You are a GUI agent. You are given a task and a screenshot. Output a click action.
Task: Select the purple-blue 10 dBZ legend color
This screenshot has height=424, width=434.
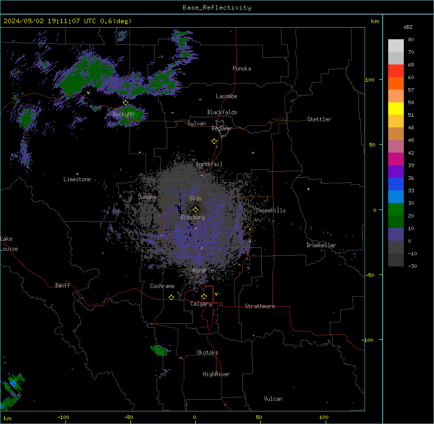pos(396,235)
